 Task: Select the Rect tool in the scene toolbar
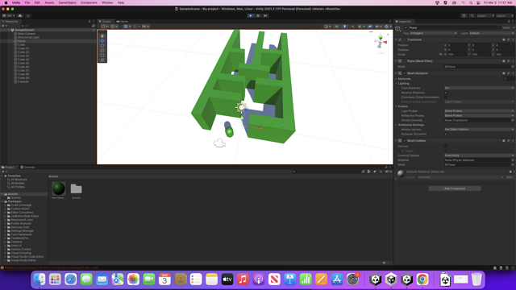(102, 56)
